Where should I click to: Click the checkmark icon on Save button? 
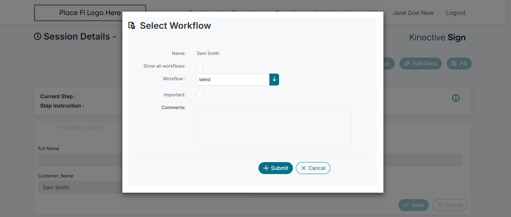pos(406,205)
